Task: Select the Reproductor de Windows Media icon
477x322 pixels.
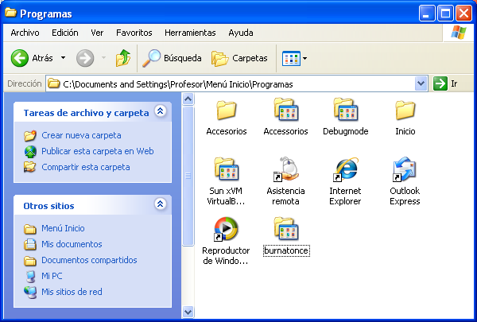Action: pos(227,229)
